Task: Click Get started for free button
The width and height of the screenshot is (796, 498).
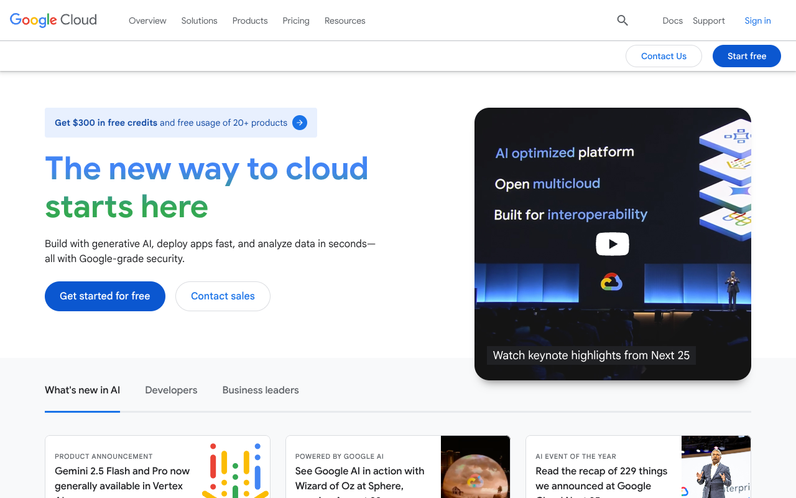Action: click(x=105, y=296)
